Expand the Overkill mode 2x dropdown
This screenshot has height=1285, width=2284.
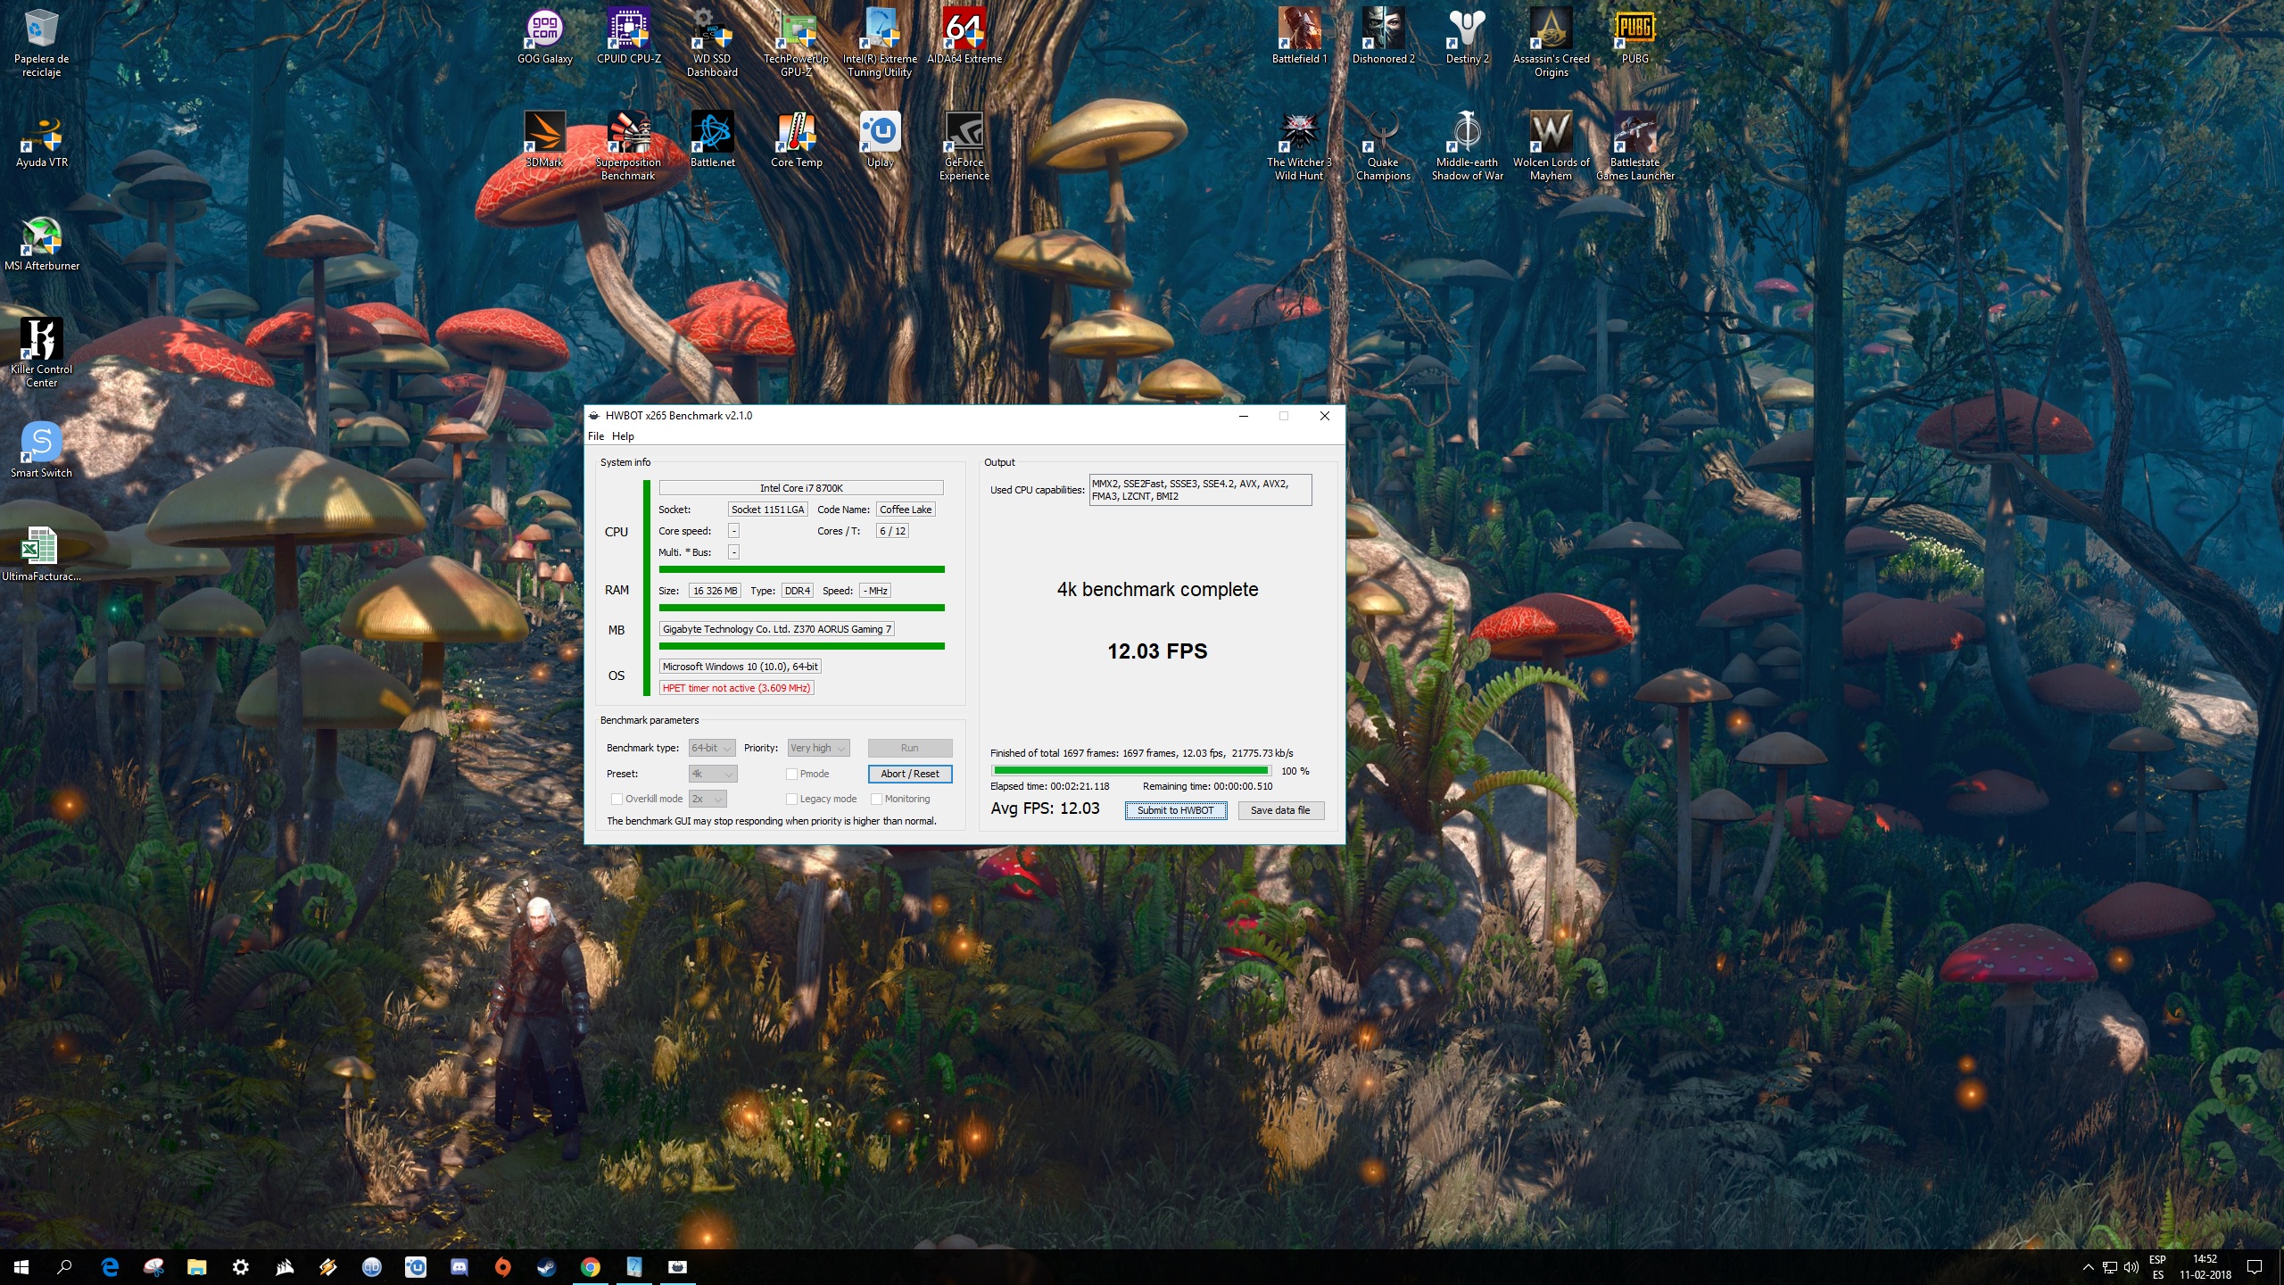[x=708, y=799]
